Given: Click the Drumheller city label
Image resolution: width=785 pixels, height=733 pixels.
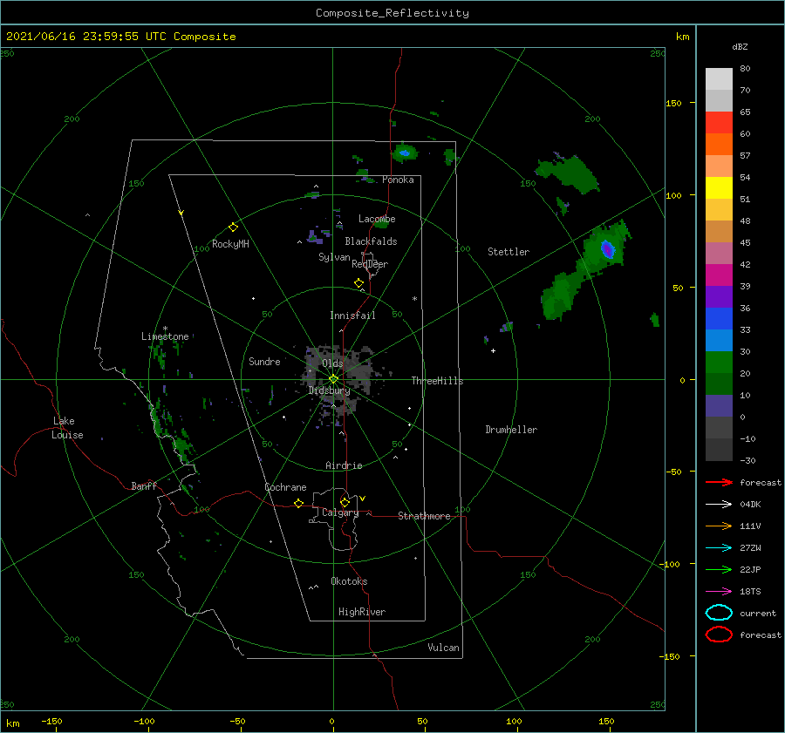Looking at the screenshot, I should point(511,430).
